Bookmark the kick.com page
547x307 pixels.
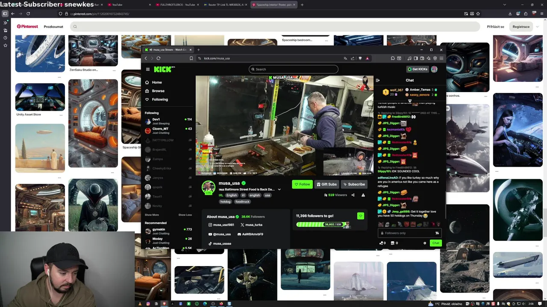click(x=191, y=58)
